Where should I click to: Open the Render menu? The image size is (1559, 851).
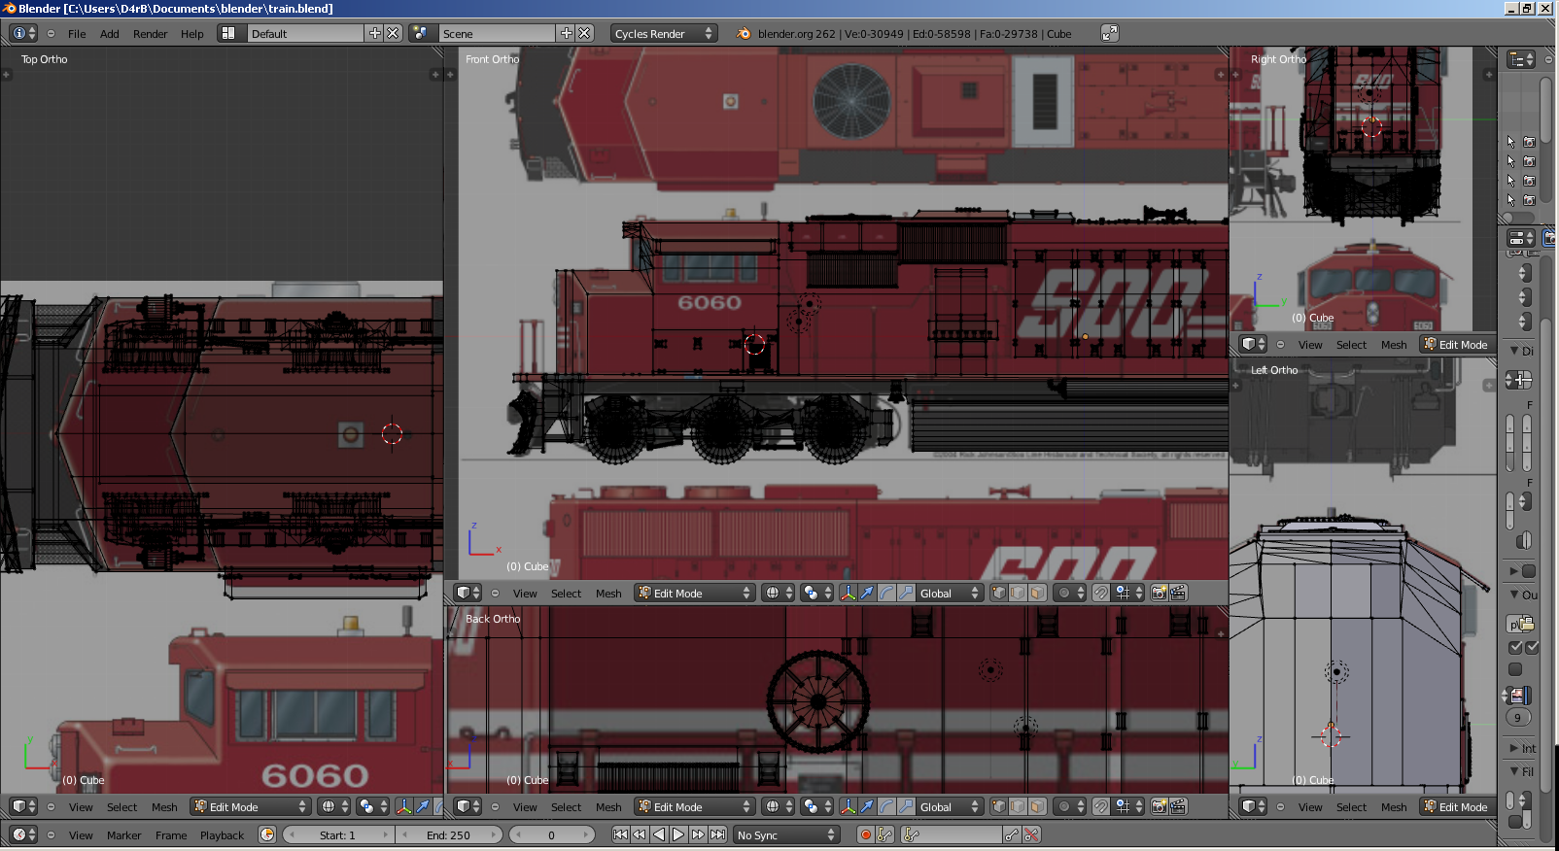(x=151, y=33)
